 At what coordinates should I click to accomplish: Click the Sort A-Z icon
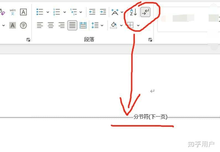pos(133,12)
